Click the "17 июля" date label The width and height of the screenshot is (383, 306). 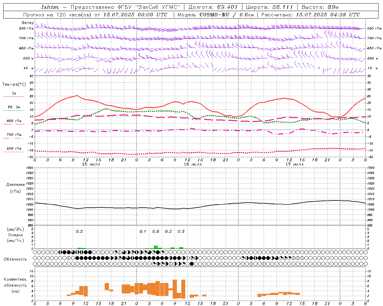click(294, 164)
